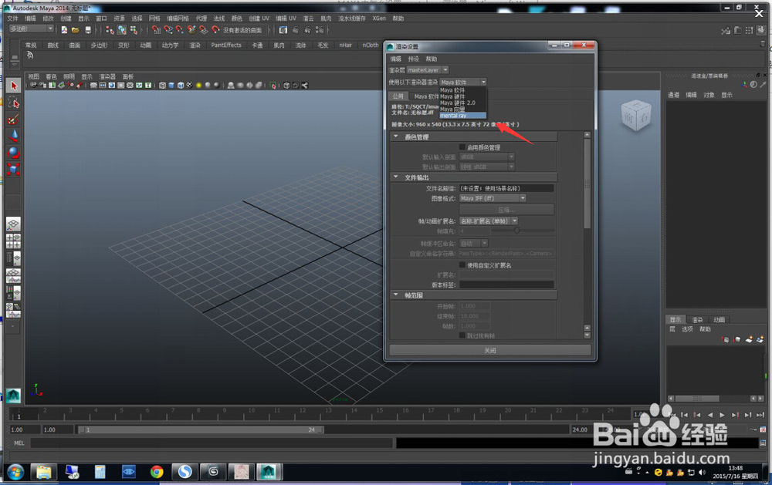Click the Save Scene disk icon
The image size is (772, 485).
(x=88, y=30)
